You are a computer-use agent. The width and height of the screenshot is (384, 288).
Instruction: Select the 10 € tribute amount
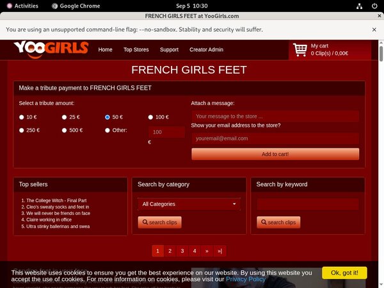click(22, 117)
